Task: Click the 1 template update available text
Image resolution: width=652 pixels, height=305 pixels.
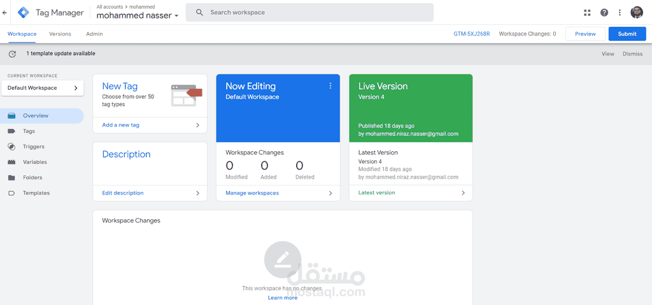Action: [60, 53]
